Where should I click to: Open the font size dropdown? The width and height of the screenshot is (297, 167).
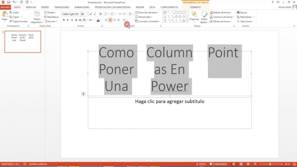point(87,14)
